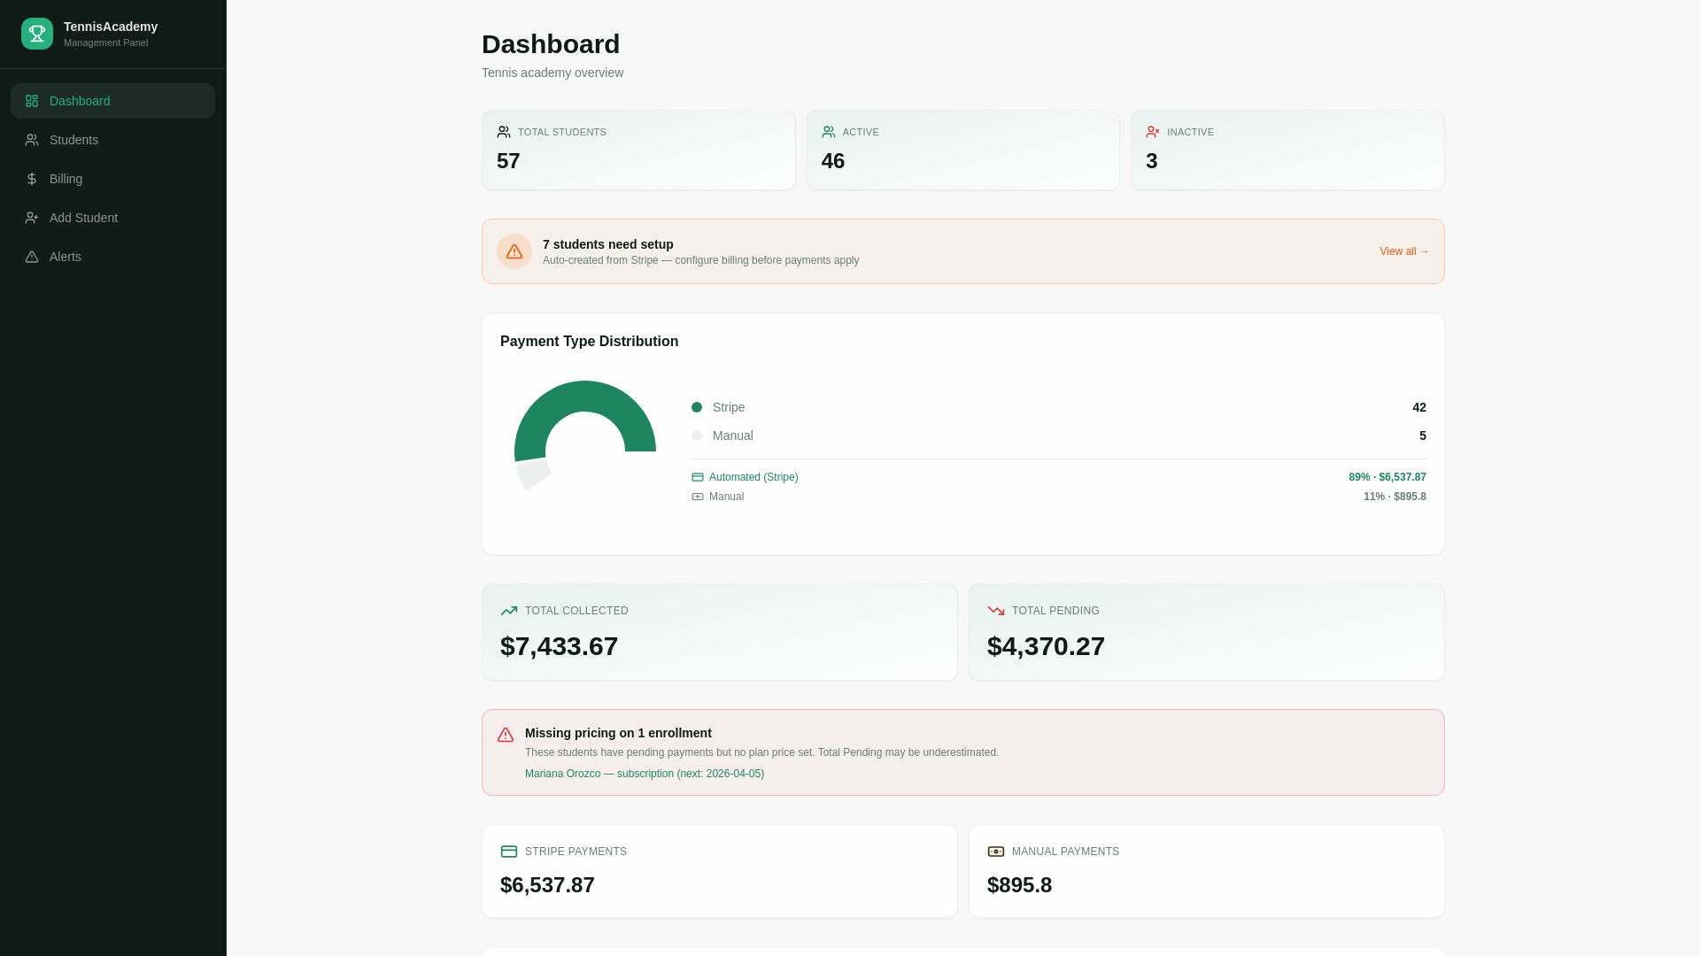Select Add Student in the sidebar

[x=112, y=218]
